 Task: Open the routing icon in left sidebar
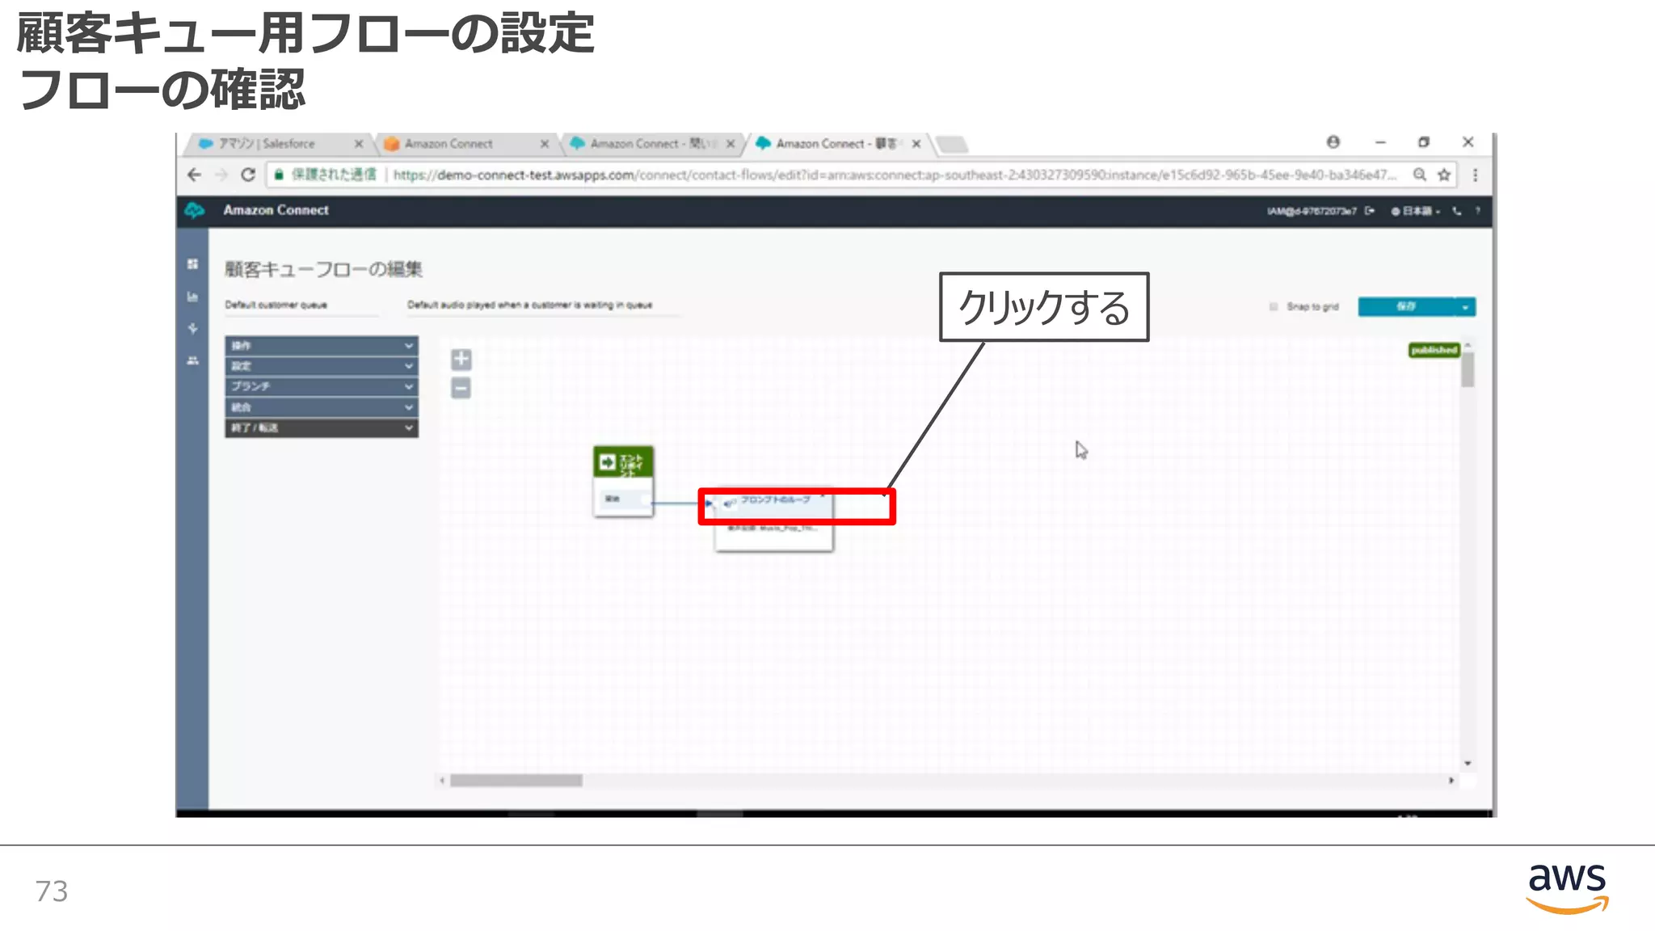coord(192,328)
